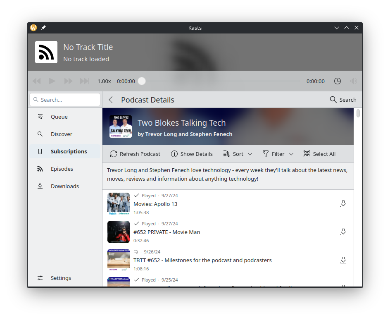The image size is (390, 320).
Task: Show the Downloads page
Action: coord(65,186)
